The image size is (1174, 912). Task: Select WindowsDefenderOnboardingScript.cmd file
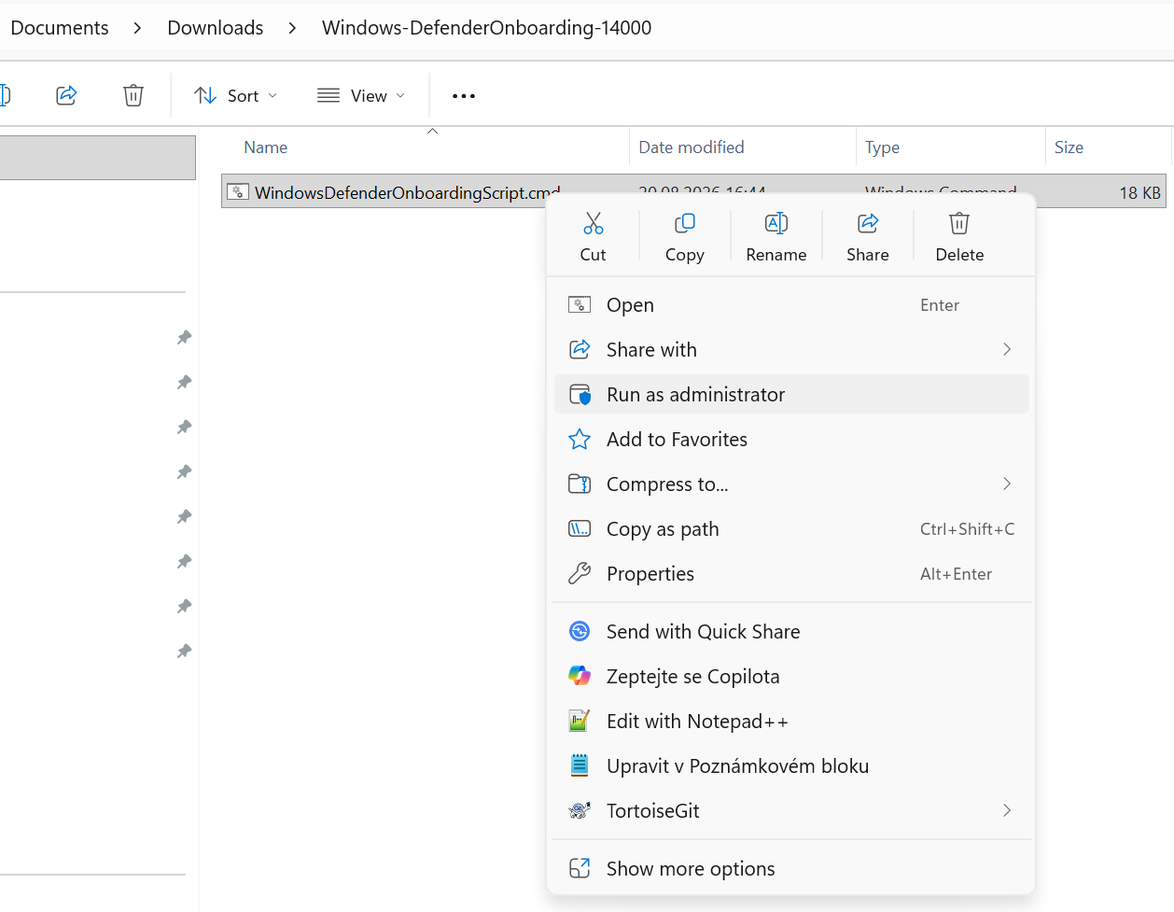[407, 192]
